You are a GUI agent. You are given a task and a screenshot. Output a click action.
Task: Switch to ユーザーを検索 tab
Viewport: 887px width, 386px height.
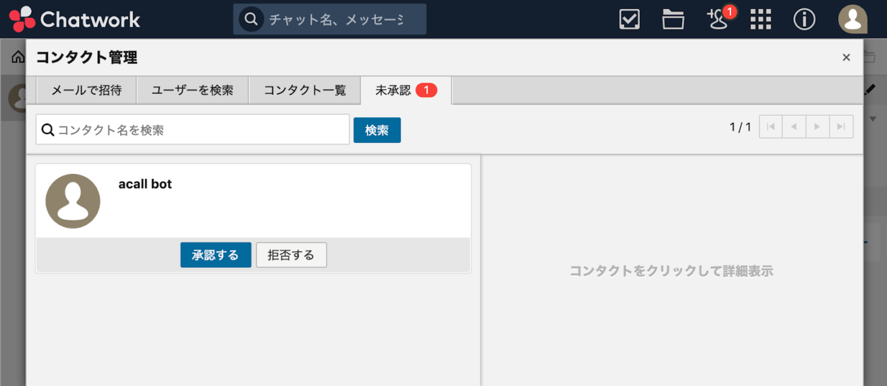point(193,90)
